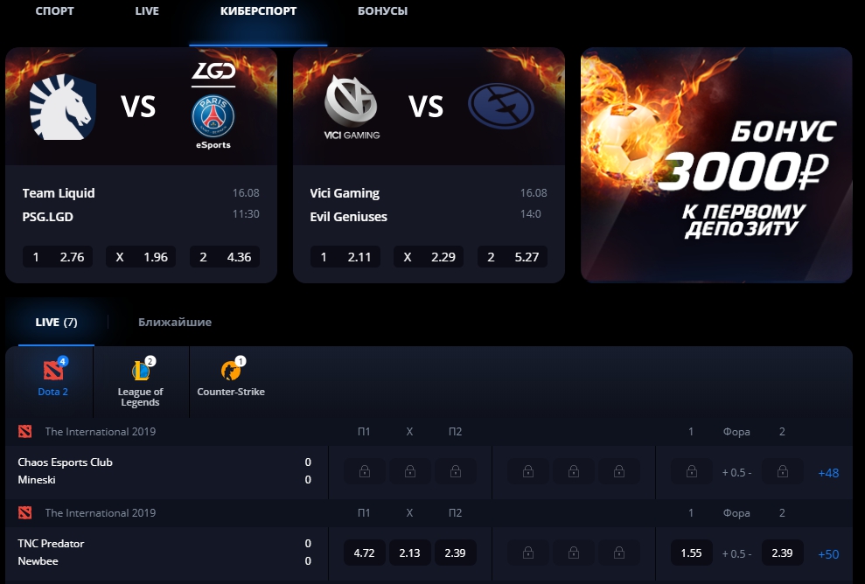Image resolution: width=865 pixels, height=584 pixels.
Task: Switch to the БОНУСЫ tab
Action: click(382, 11)
